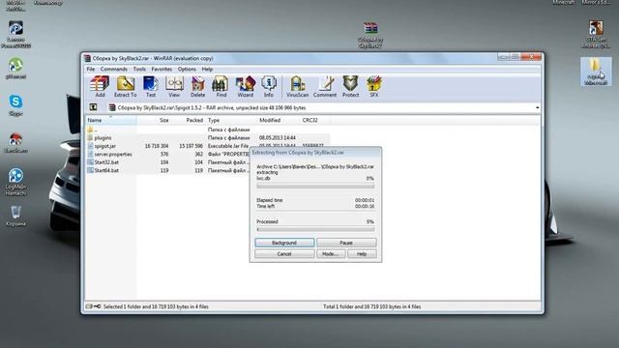Screen dimensions: 619x348
Task: Select the highlighted folder on the desktop
Action: 596,72
